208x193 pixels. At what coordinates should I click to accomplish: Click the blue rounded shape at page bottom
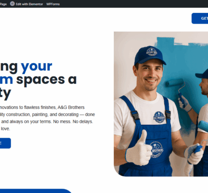[x=35, y=191]
